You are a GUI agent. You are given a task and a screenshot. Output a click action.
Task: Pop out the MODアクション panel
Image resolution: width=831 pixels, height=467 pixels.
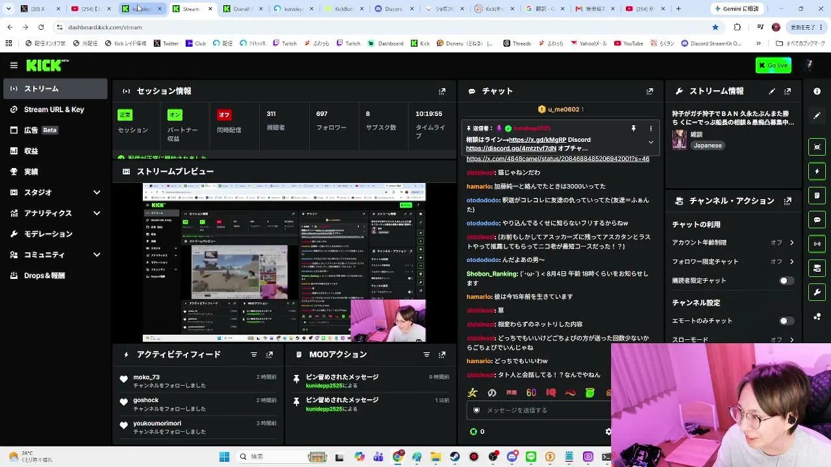coord(442,355)
